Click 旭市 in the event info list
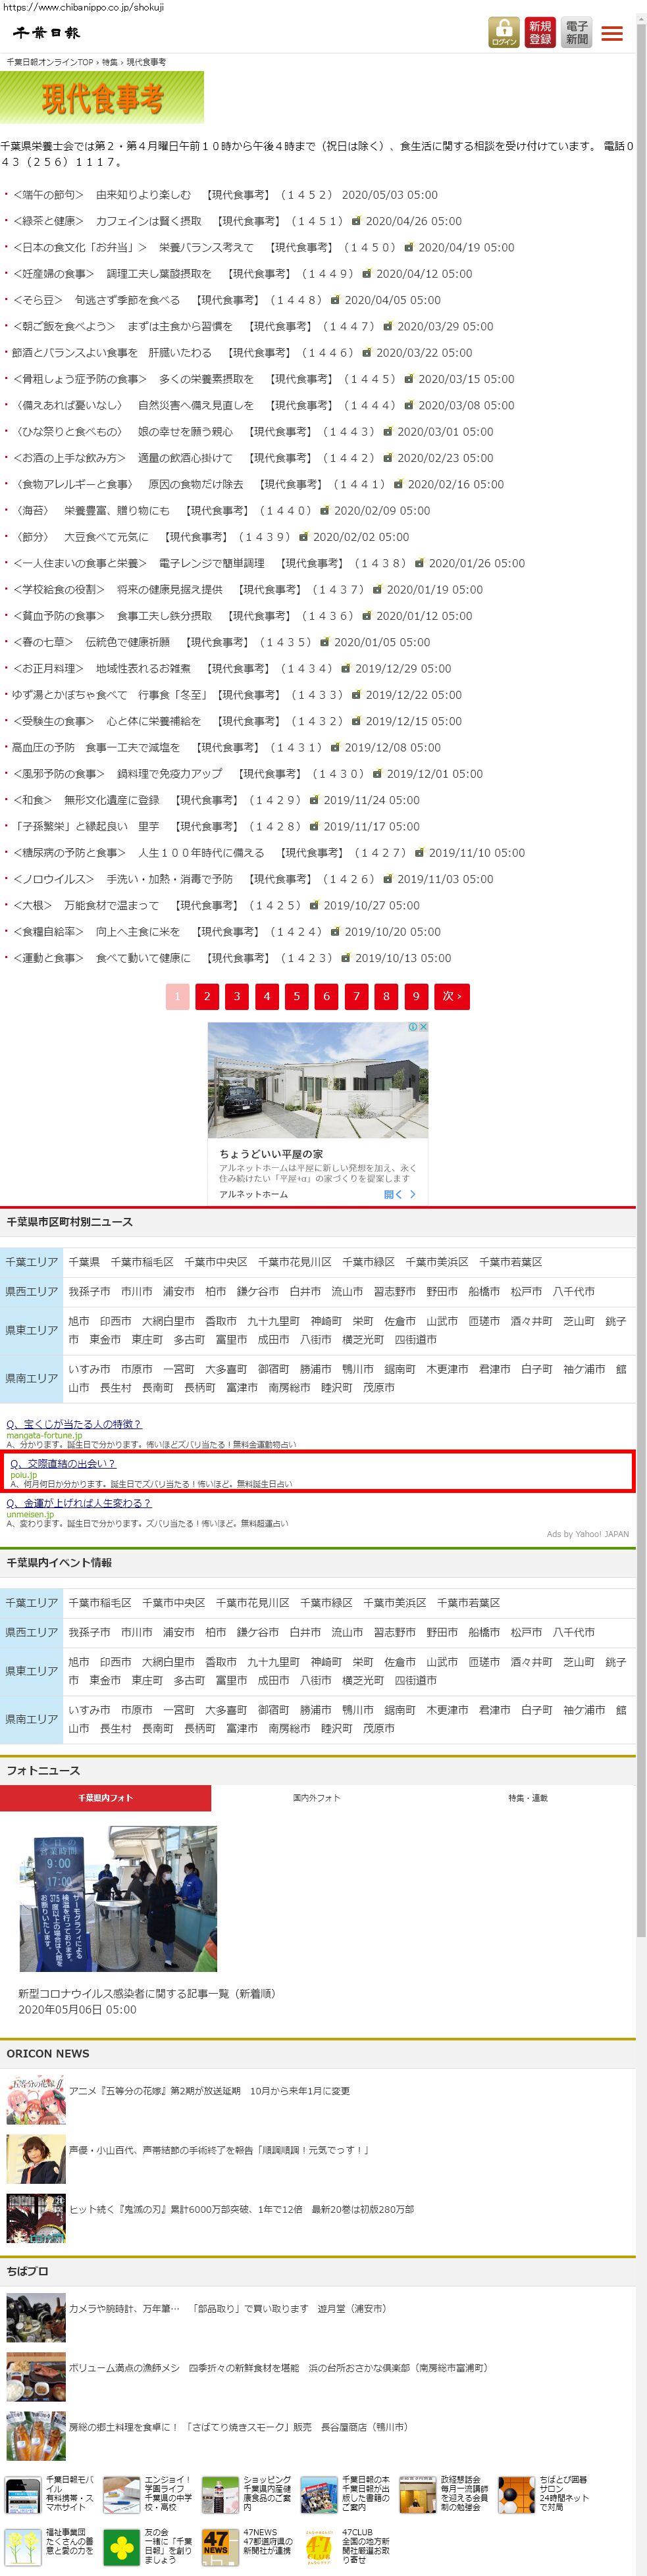Screen dimensions: 647x2576 click(x=79, y=1661)
